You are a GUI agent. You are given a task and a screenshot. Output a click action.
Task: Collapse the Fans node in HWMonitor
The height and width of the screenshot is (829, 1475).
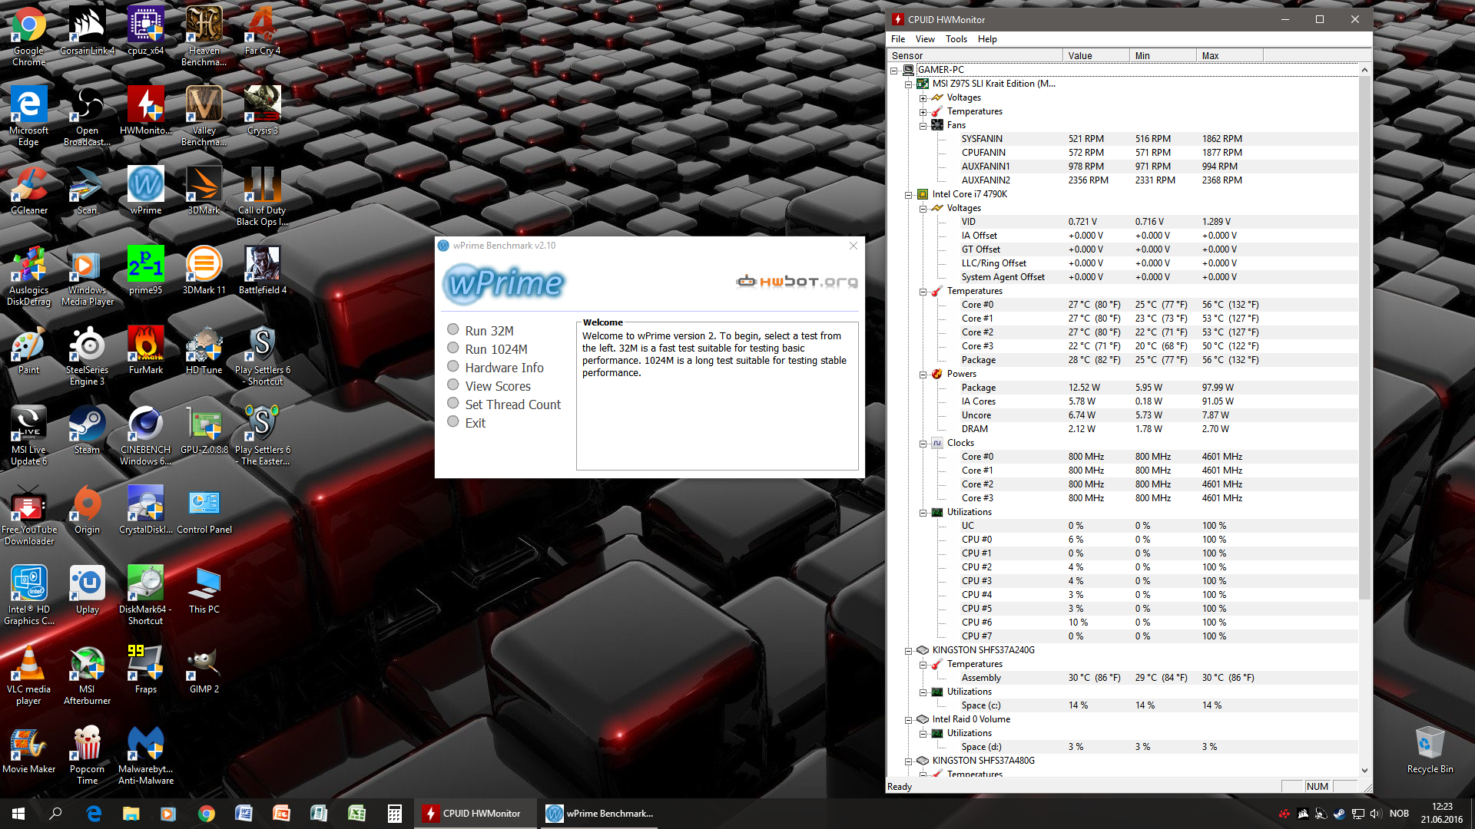[923, 125]
